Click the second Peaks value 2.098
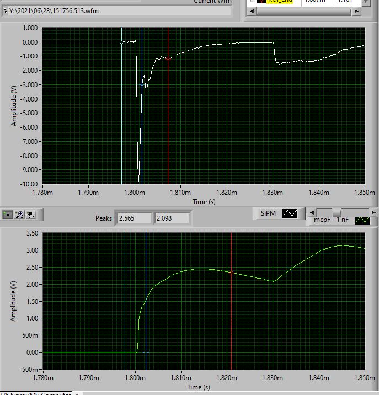The height and width of the screenshot is (395, 379). tap(172, 218)
